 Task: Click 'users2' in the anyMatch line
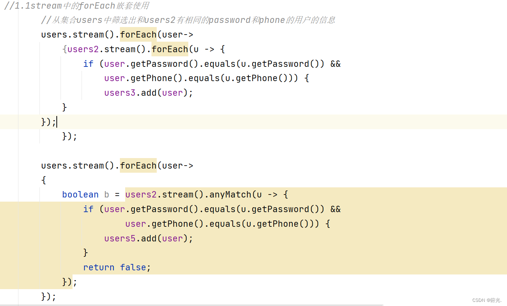click(x=141, y=194)
